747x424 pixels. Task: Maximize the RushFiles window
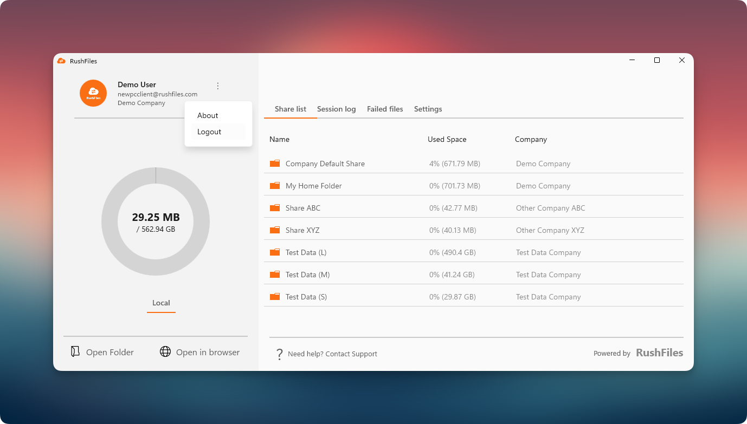(657, 60)
